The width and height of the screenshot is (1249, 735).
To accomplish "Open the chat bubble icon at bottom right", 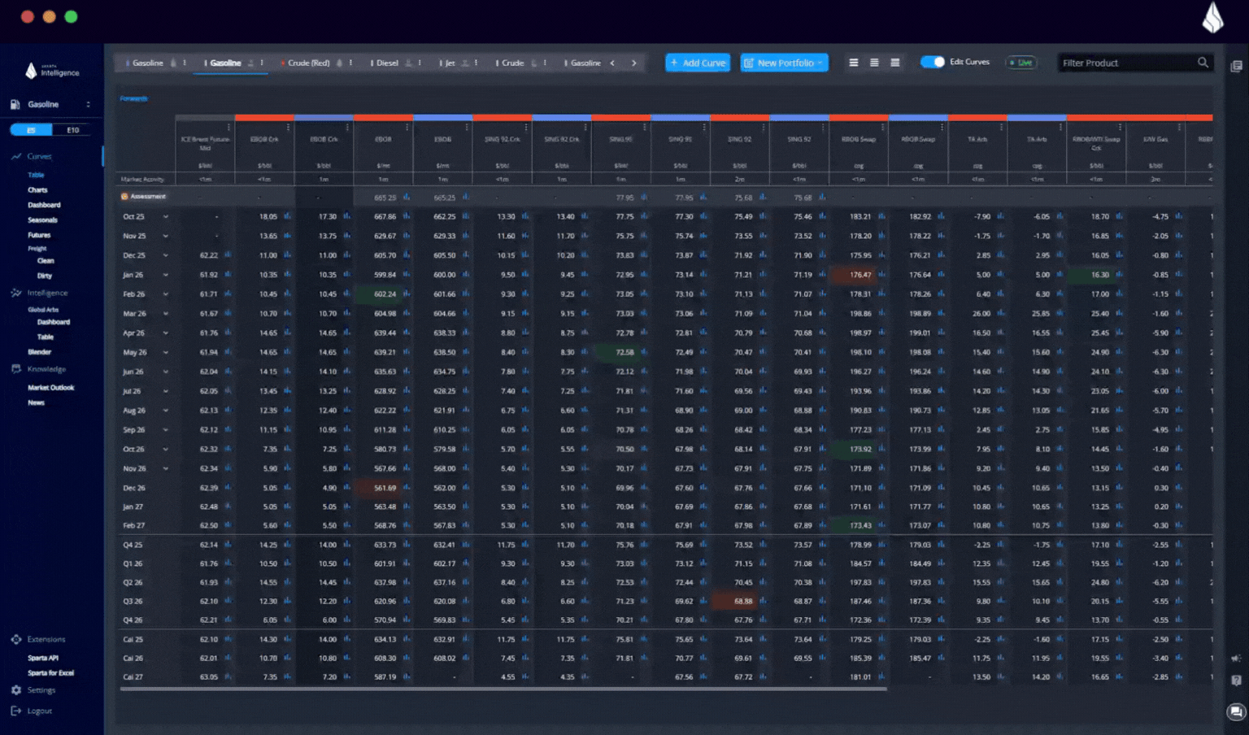I will click(1235, 712).
